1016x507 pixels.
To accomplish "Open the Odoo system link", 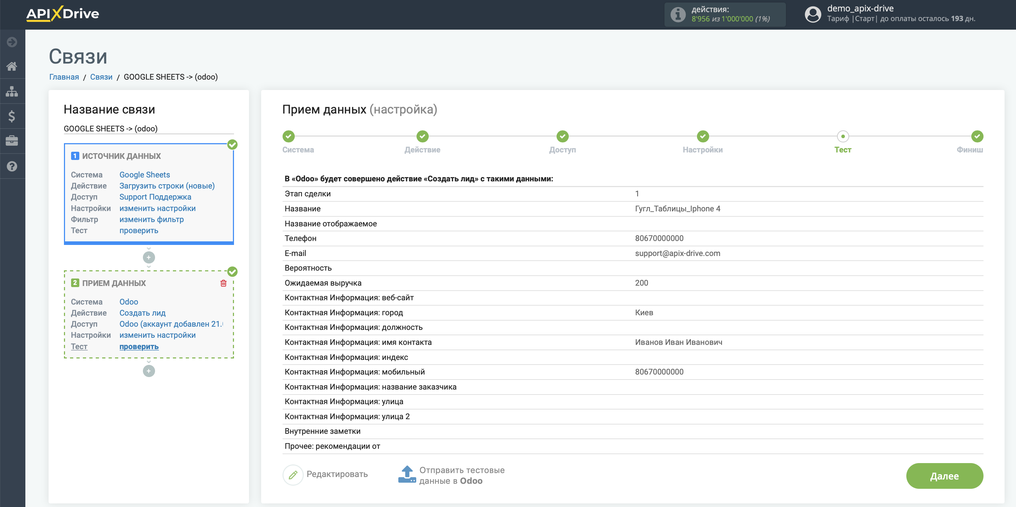I will coord(129,302).
